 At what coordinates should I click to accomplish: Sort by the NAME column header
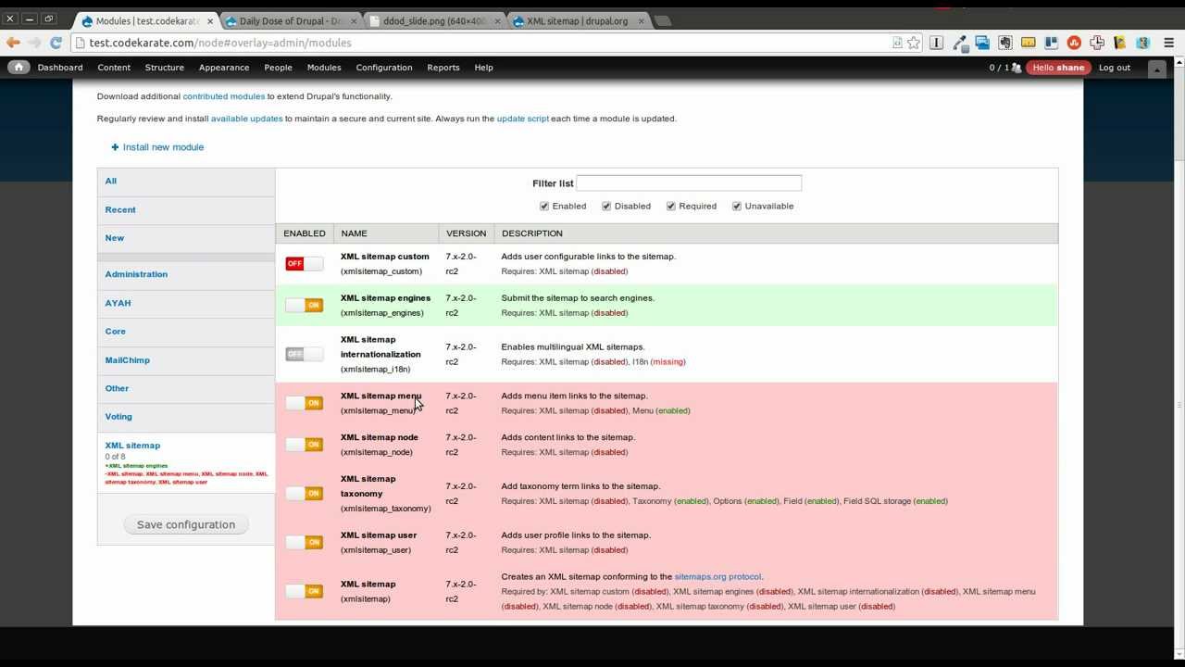click(354, 233)
